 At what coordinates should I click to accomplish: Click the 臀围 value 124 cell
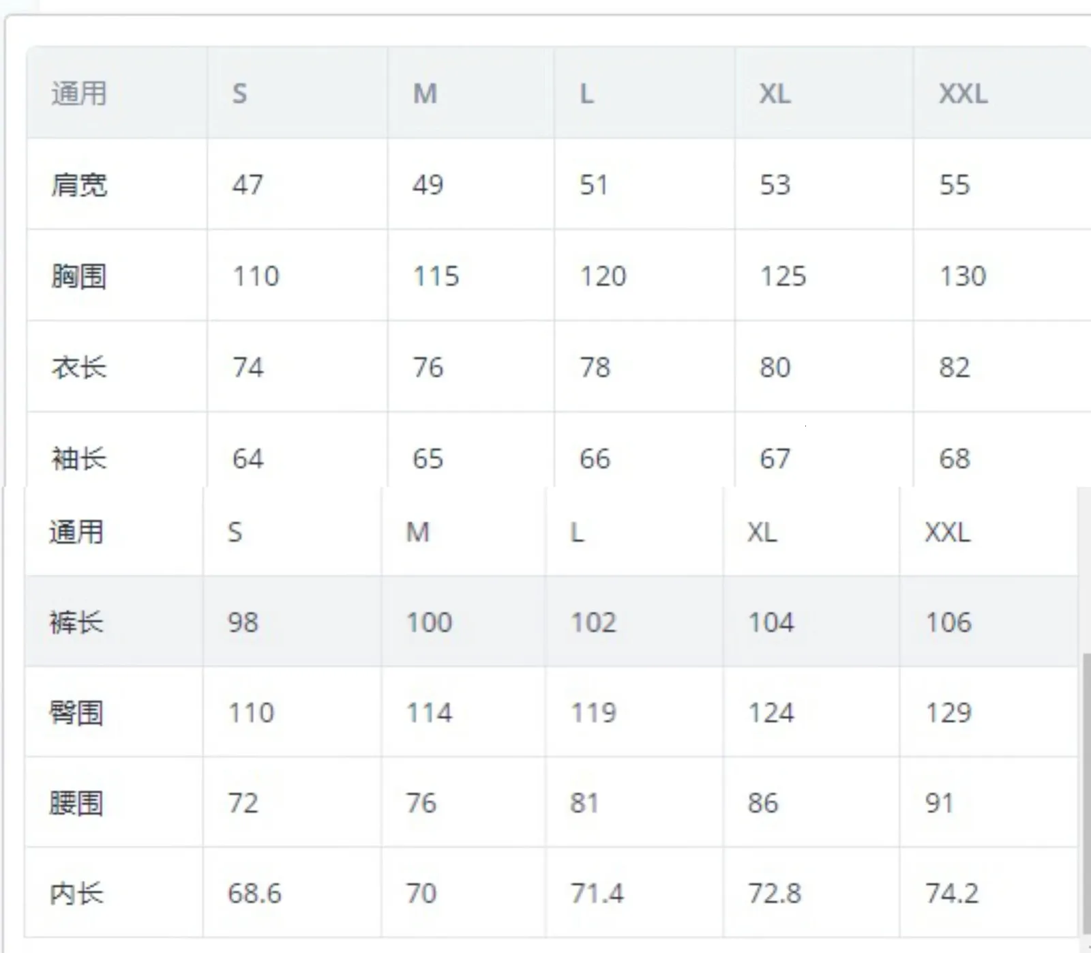771,713
